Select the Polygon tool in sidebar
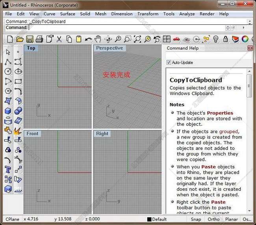The width and height of the screenshot is (256, 225). coord(8,91)
